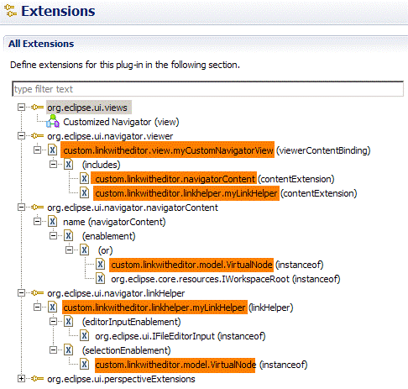
Task: Click the Customized Navigator view icon
Action: pos(53,122)
